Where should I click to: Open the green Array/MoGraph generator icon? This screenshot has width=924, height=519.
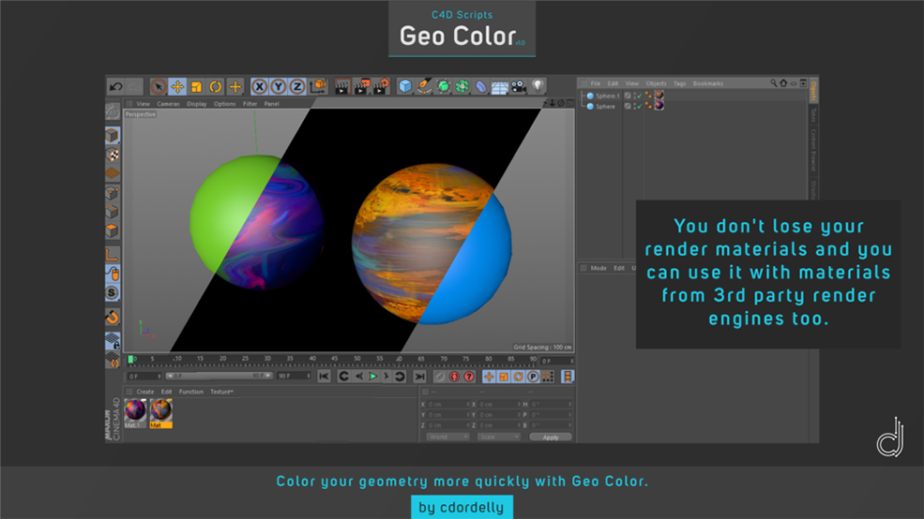pyautogui.click(x=462, y=86)
